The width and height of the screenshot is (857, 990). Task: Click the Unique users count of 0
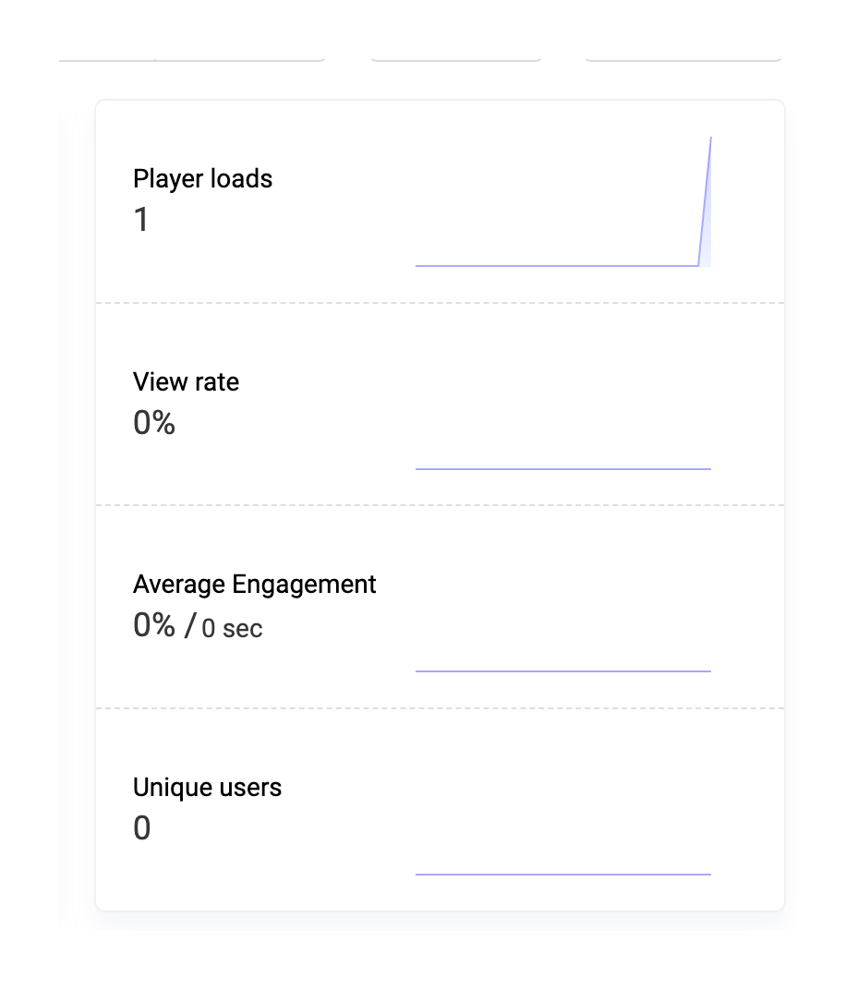point(141,828)
